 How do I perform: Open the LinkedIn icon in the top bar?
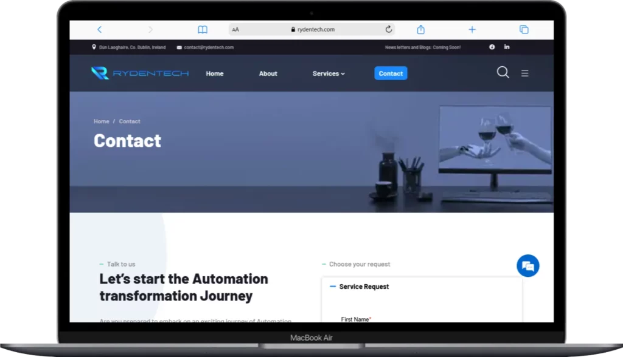point(507,47)
